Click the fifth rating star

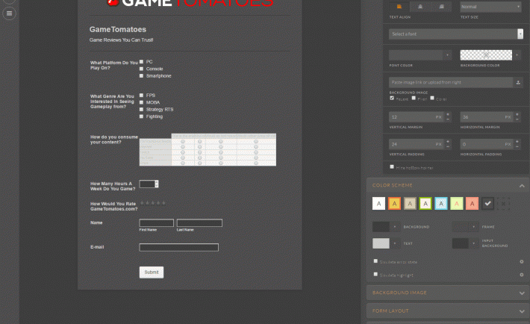click(x=164, y=203)
